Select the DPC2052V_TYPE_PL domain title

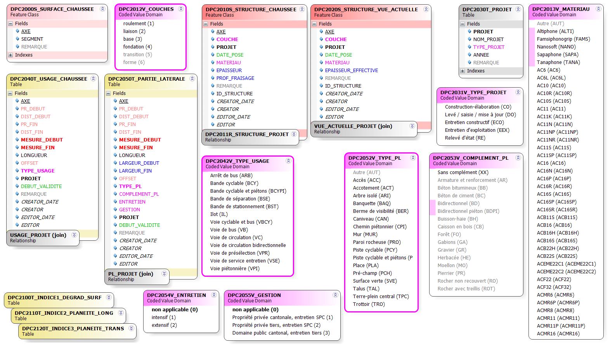tap(374, 158)
